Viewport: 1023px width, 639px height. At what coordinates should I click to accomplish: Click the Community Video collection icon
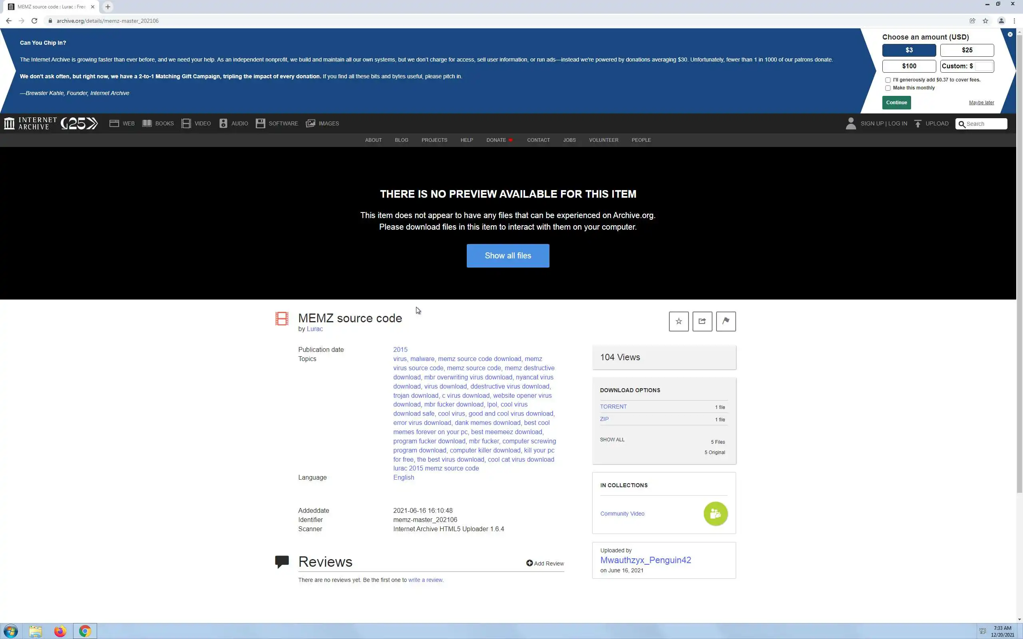(x=715, y=514)
